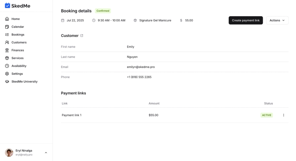This screenshot has width=296, height=161.
Task: Click the Confirmed status badge
Action: pos(103,11)
